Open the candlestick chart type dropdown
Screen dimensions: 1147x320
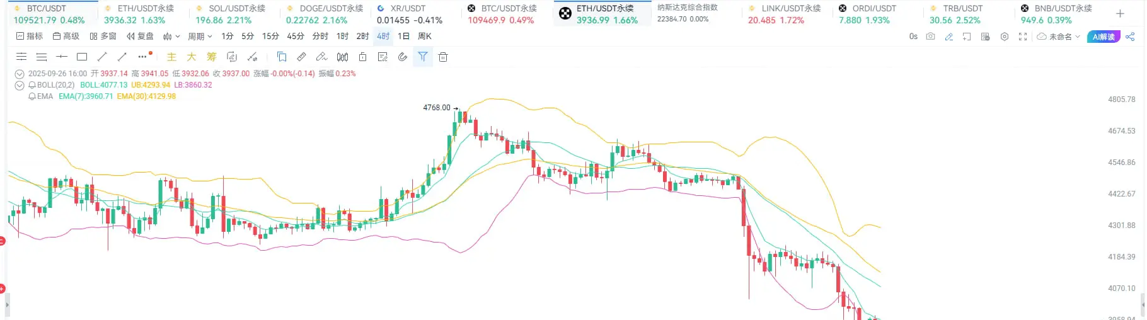tap(171, 37)
